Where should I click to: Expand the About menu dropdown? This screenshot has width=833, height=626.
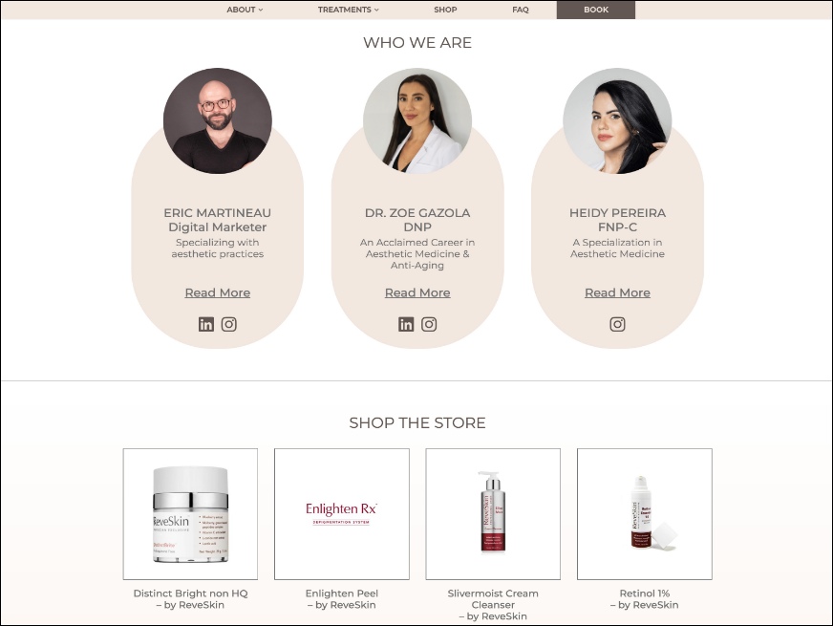pyautogui.click(x=245, y=10)
